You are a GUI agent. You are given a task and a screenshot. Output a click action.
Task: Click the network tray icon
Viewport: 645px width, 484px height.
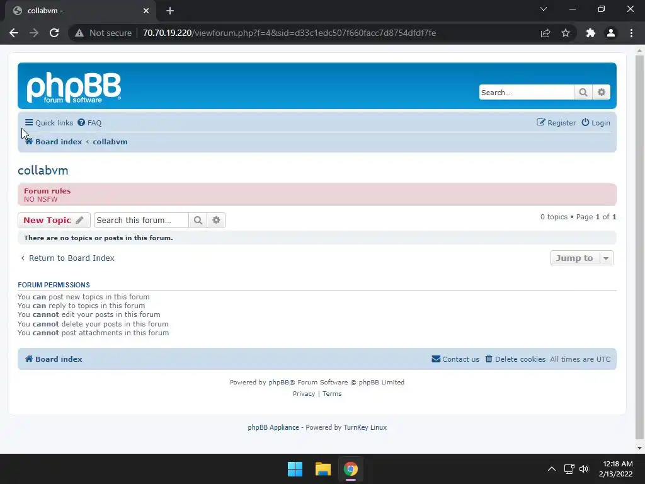569,469
